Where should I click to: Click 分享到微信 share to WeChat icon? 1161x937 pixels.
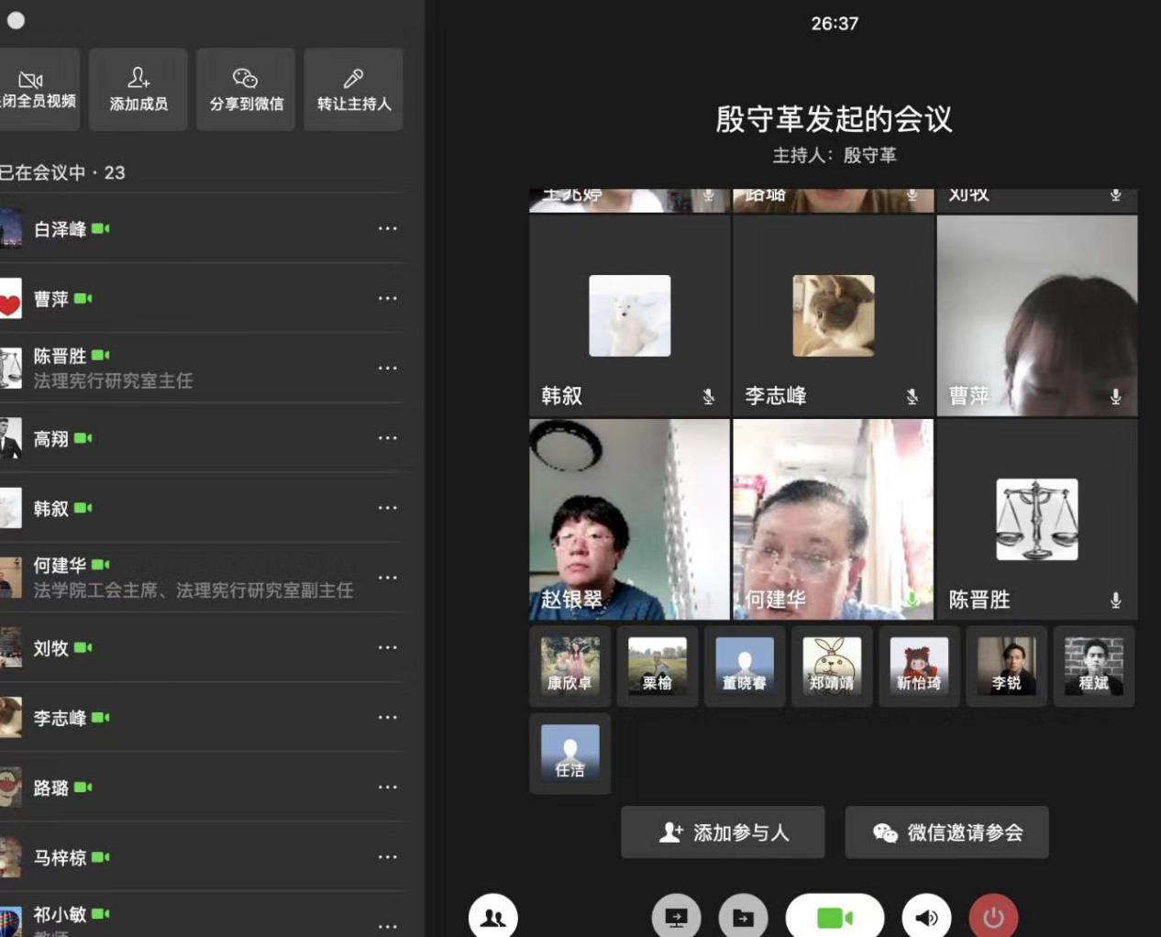point(246,89)
